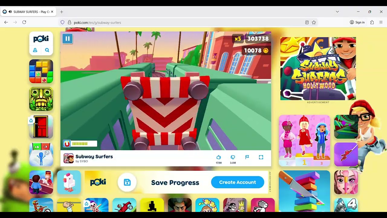
Task: Click the Poki logo in sidebar
Action: tap(41, 39)
